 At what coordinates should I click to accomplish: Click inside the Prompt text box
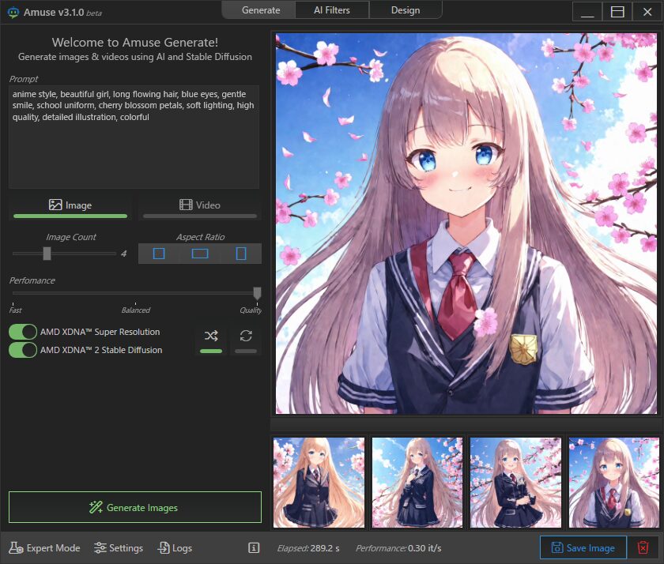pyautogui.click(x=134, y=150)
